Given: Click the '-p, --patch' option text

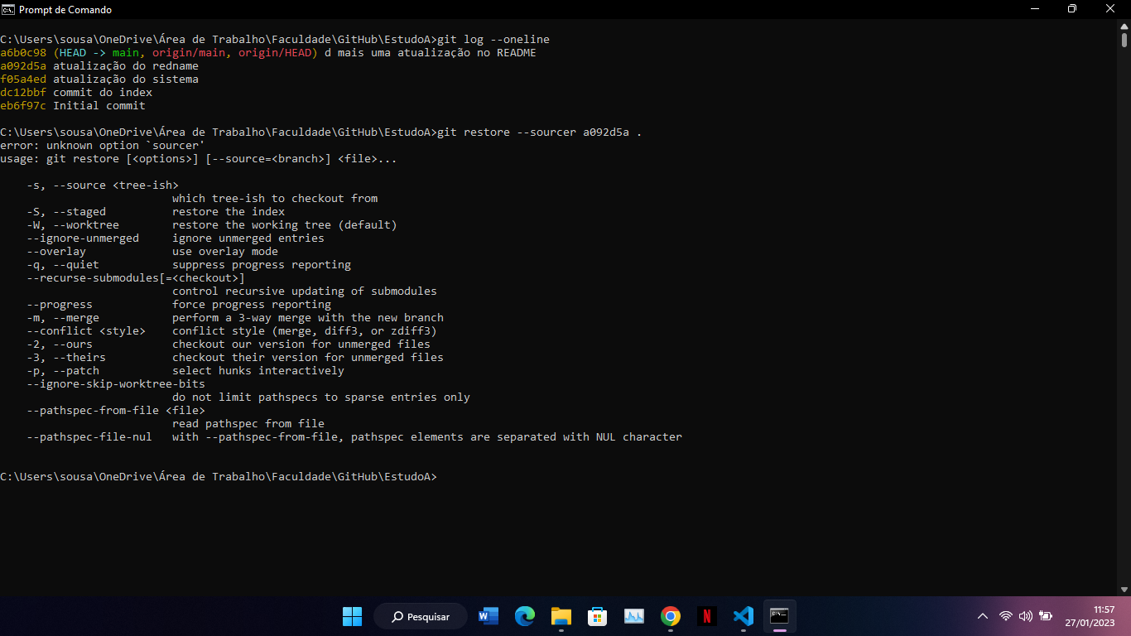Looking at the screenshot, I should click(x=63, y=371).
